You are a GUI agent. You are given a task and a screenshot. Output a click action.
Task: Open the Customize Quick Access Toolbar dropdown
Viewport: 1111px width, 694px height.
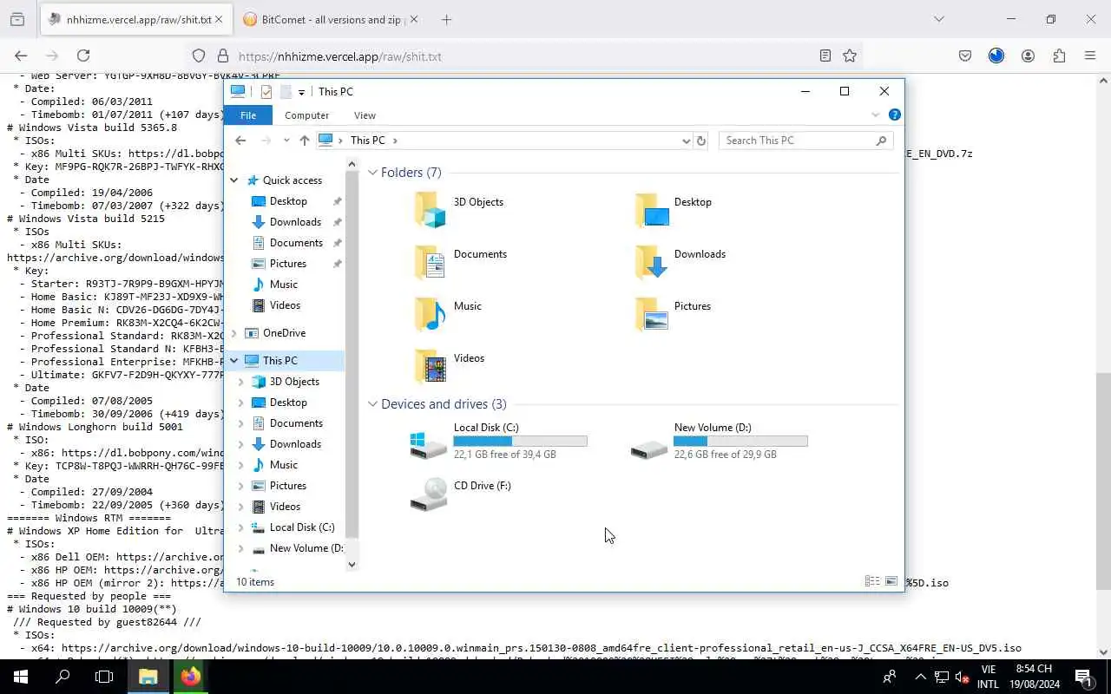click(301, 92)
